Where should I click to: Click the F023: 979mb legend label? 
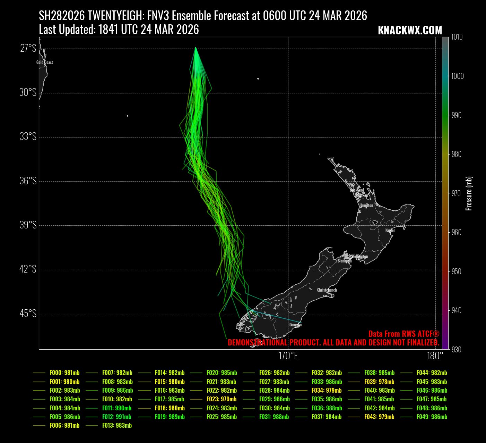tap(222, 399)
